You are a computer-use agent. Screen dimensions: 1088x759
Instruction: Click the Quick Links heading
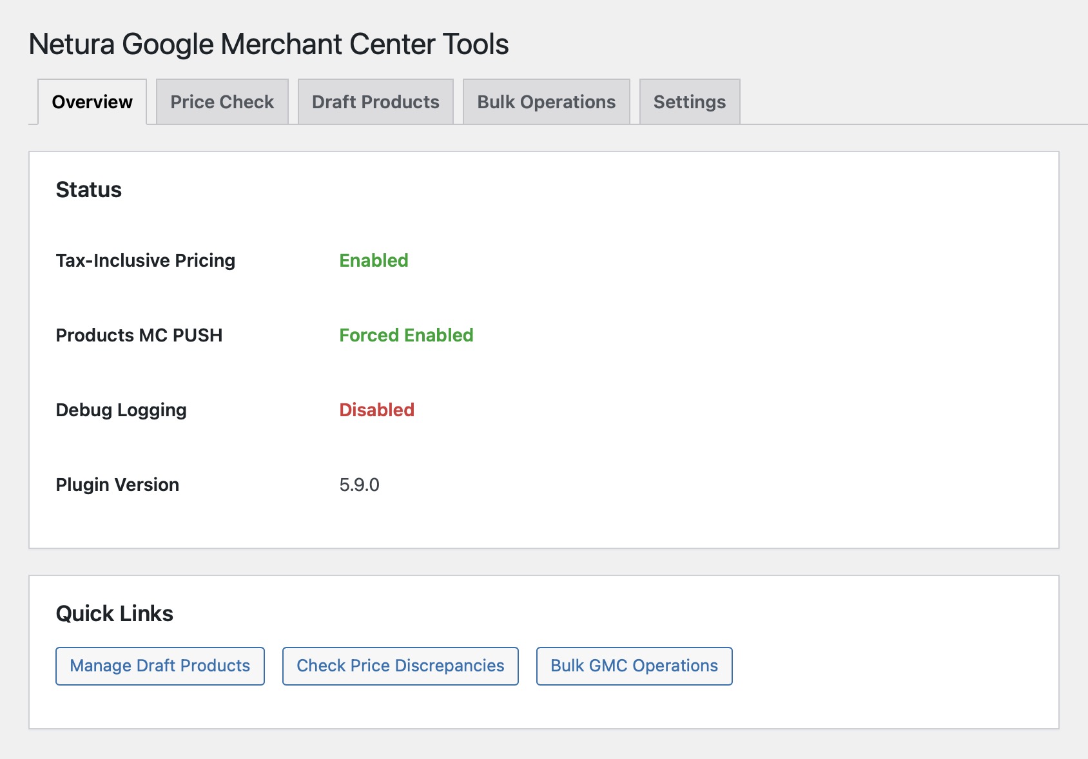[x=115, y=613]
